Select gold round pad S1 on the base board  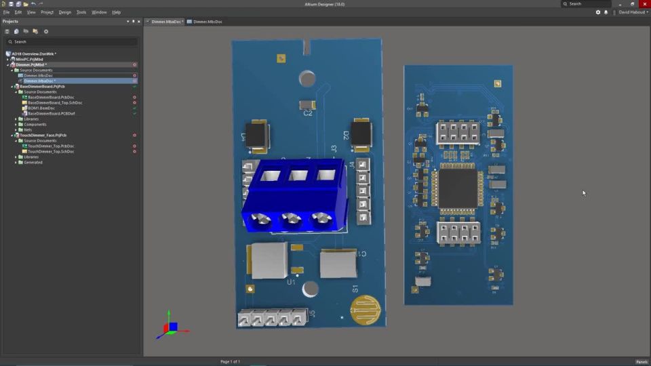point(366,310)
